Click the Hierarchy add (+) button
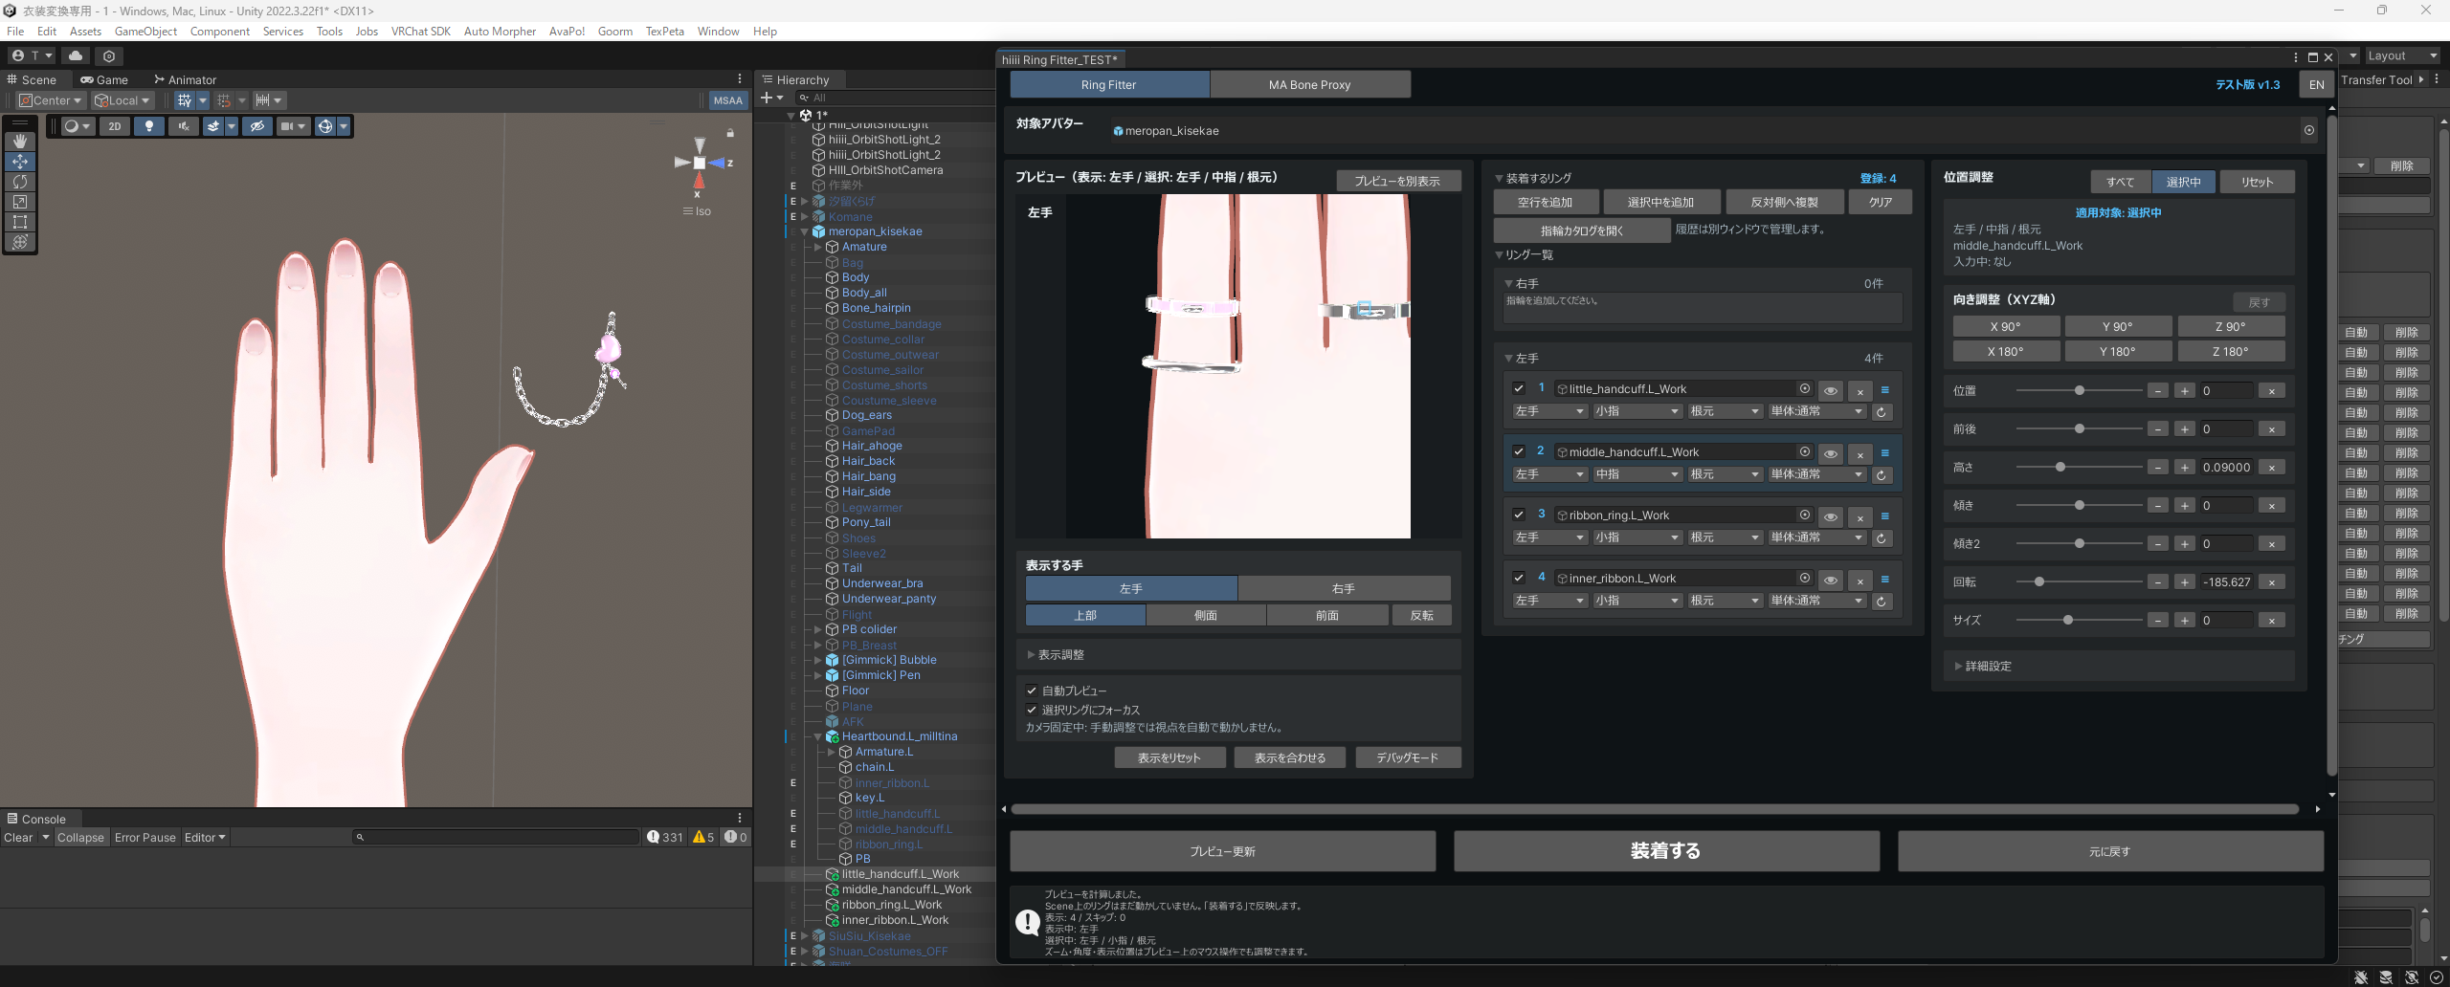The height and width of the screenshot is (987, 2450). pos(767,98)
